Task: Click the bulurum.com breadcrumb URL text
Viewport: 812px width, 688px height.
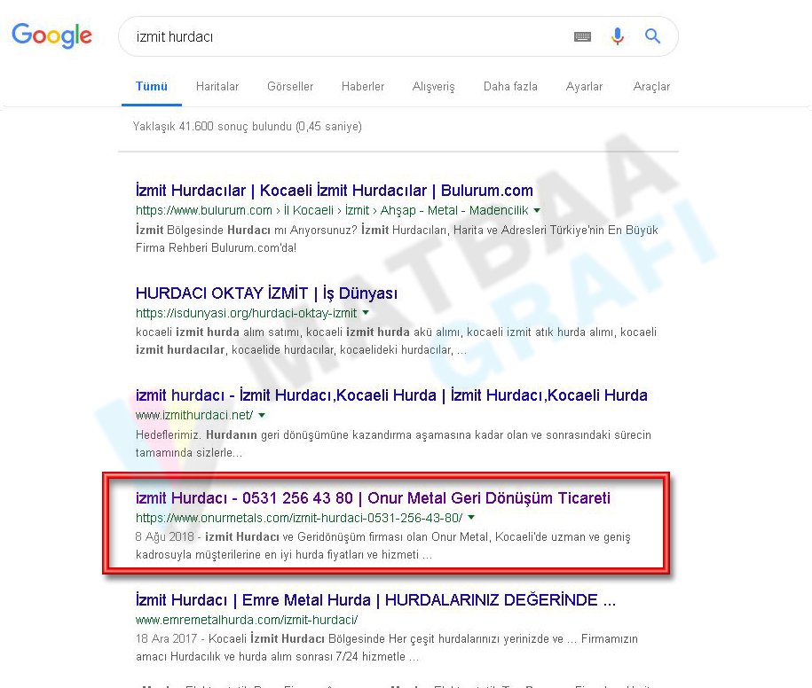Action: point(332,210)
